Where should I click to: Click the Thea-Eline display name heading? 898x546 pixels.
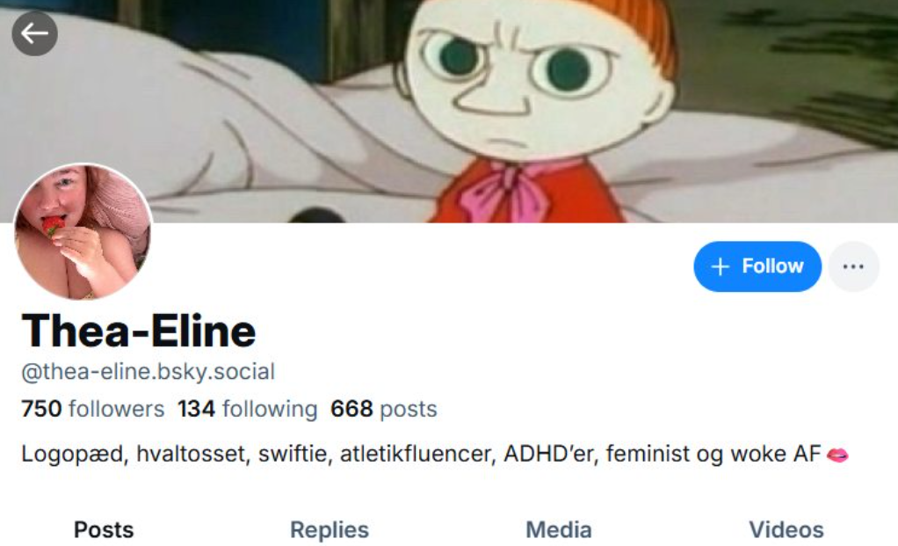tap(139, 331)
